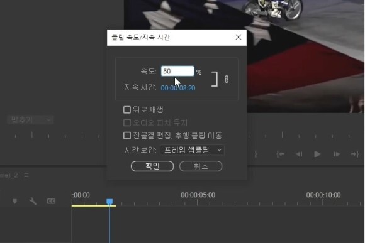
Task: Click the Play button in program monitor
Action: point(318,154)
